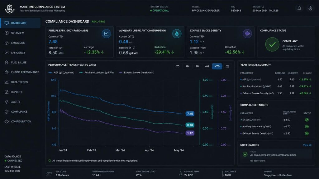
Task: Switch to the 3M time range
Action: [197, 66]
